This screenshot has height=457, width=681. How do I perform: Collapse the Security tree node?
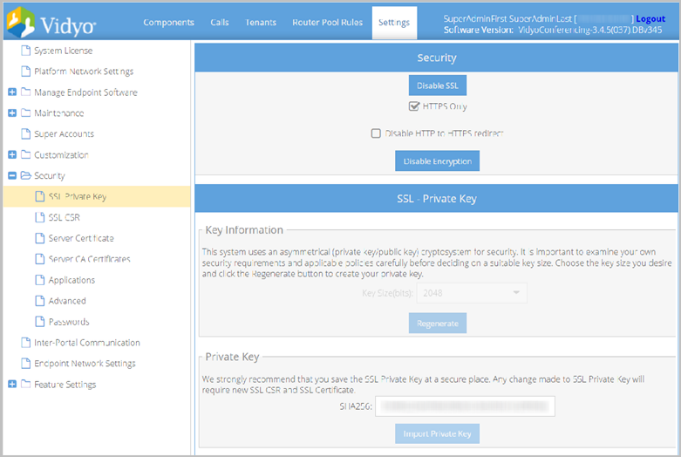(12, 175)
